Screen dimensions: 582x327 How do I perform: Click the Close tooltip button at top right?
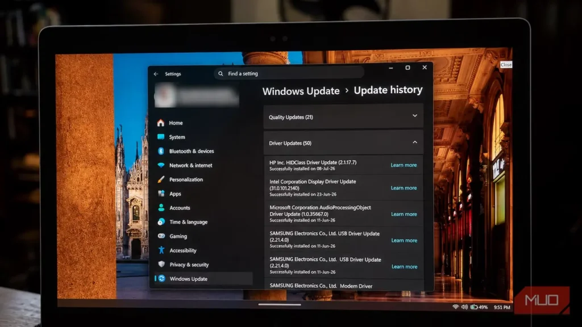coord(506,65)
